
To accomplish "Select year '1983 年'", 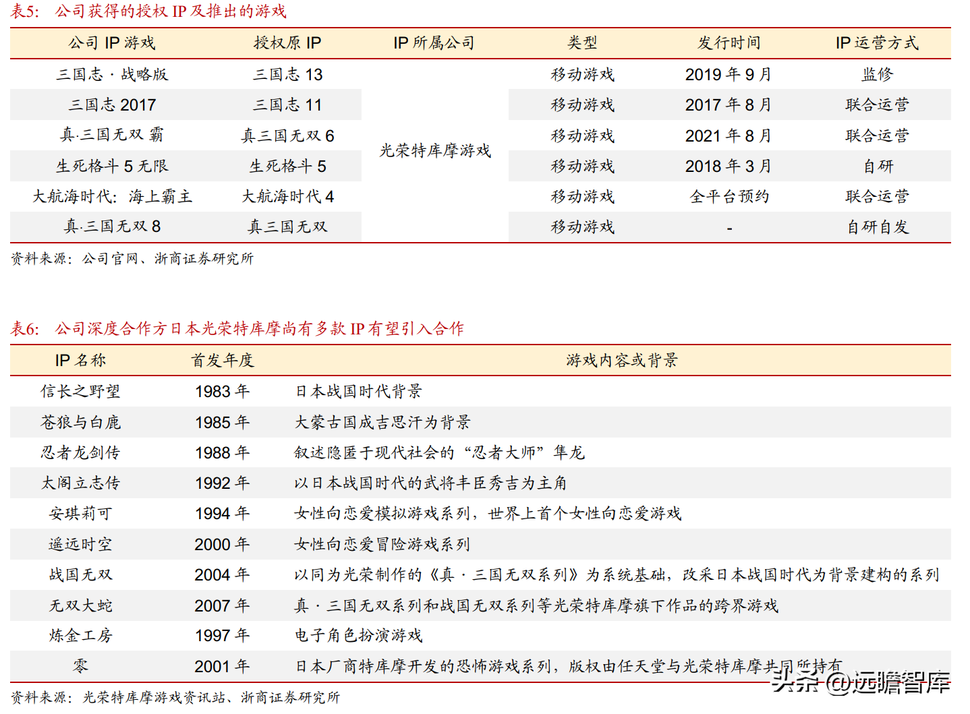I will click(222, 392).
